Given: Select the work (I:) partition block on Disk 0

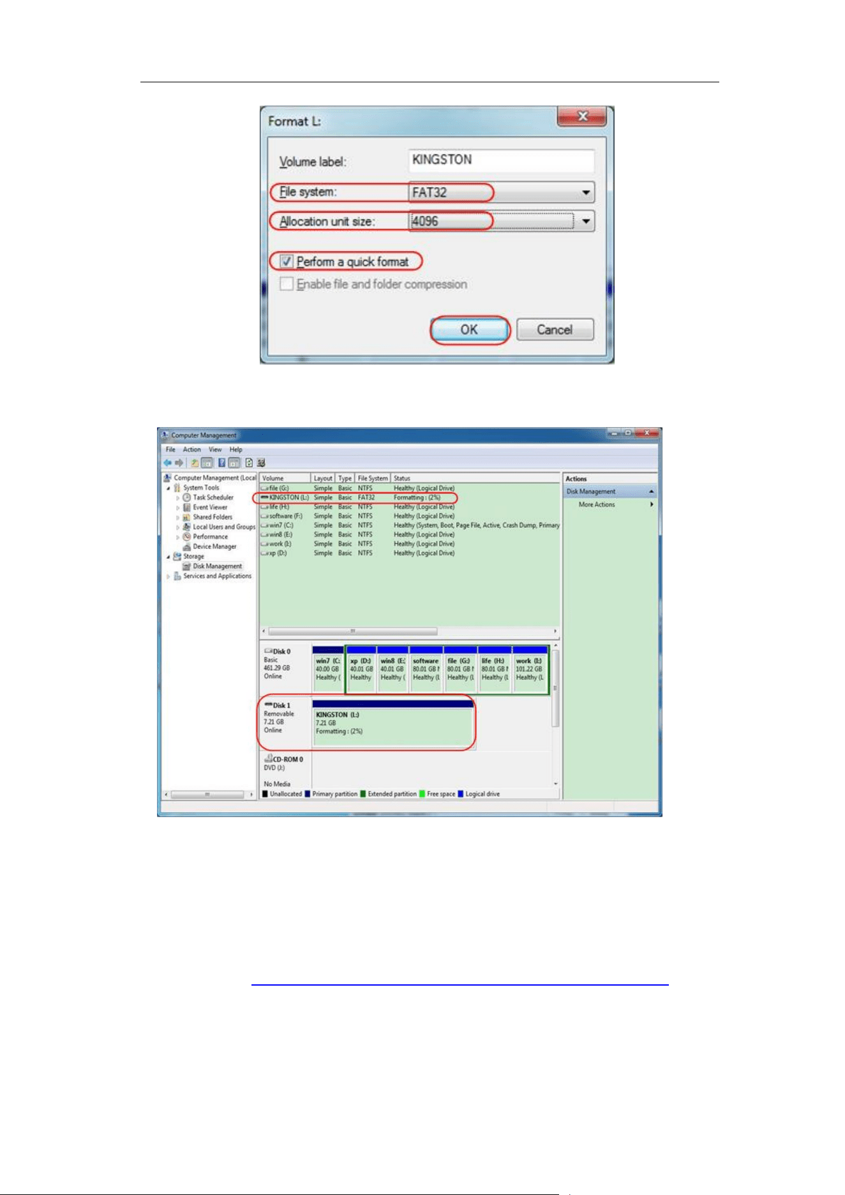Looking at the screenshot, I should pyautogui.click(x=530, y=669).
